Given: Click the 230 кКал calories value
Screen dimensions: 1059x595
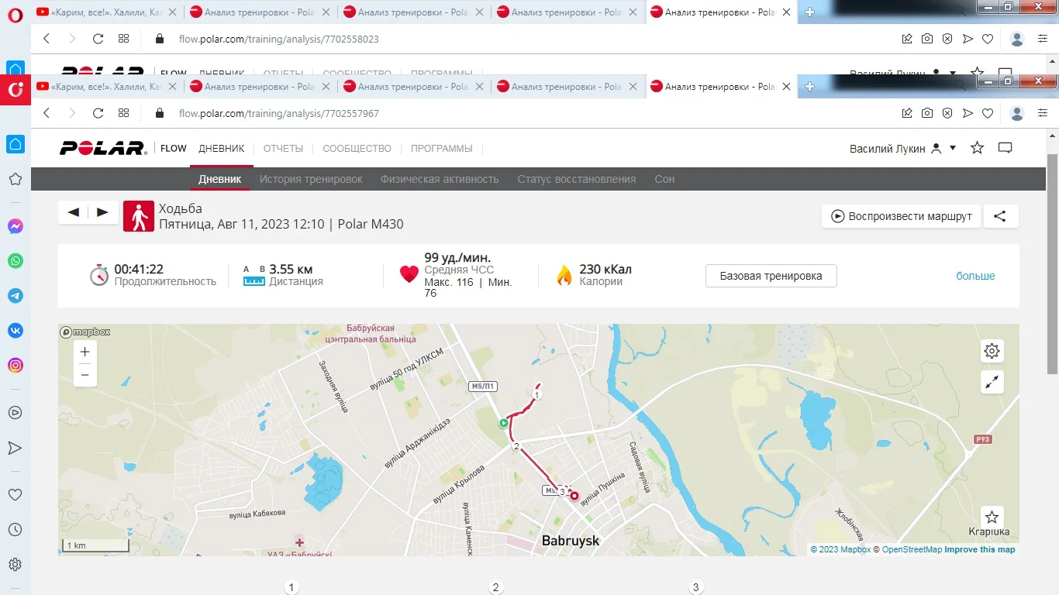Looking at the screenshot, I should click(605, 270).
